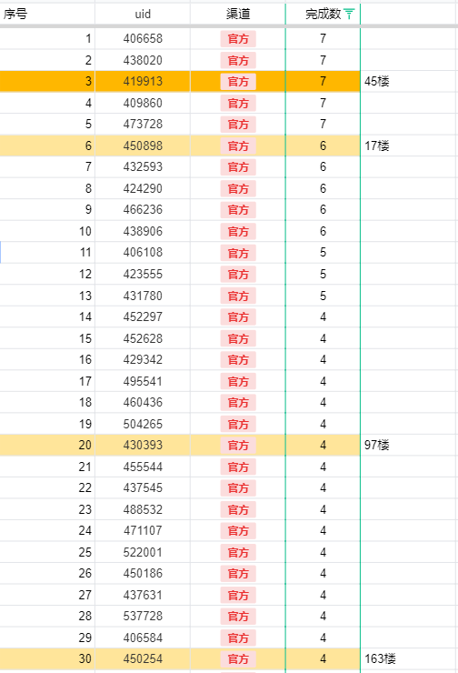Click uid cell 406658
Image resolution: width=458 pixels, height=673 pixels.
point(143,38)
